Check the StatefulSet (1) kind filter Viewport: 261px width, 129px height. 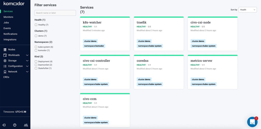[36, 68]
